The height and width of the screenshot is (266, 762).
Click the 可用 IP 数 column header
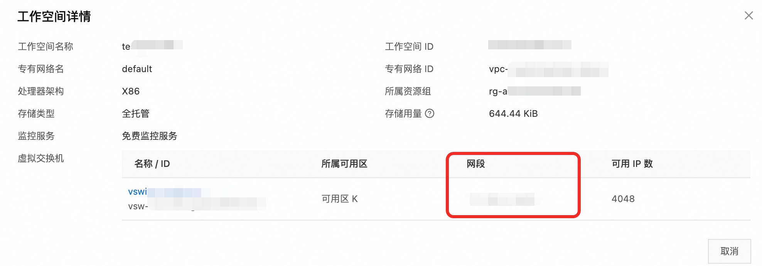[632, 164]
